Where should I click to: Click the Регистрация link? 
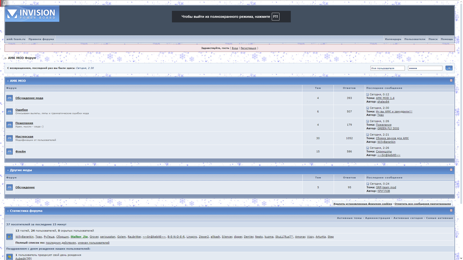coord(248,48)
